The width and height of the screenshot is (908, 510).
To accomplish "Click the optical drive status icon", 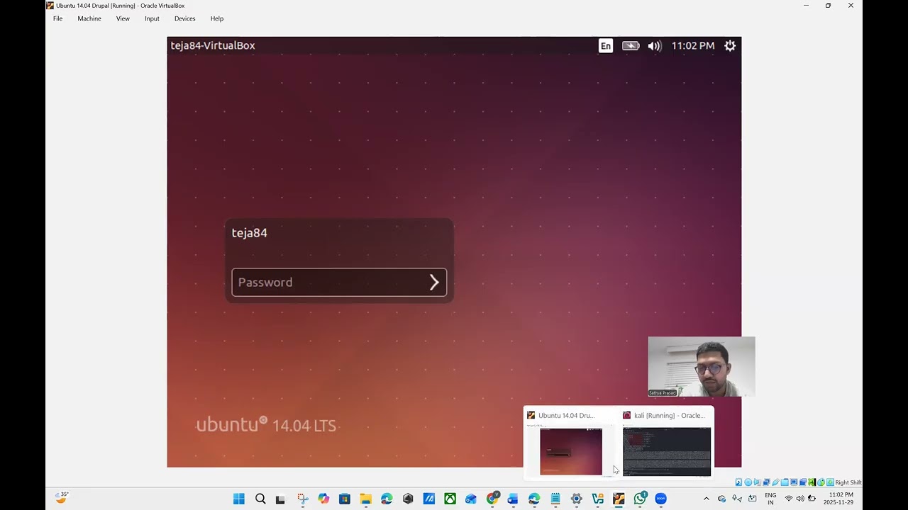I will (x=748, y=482).
